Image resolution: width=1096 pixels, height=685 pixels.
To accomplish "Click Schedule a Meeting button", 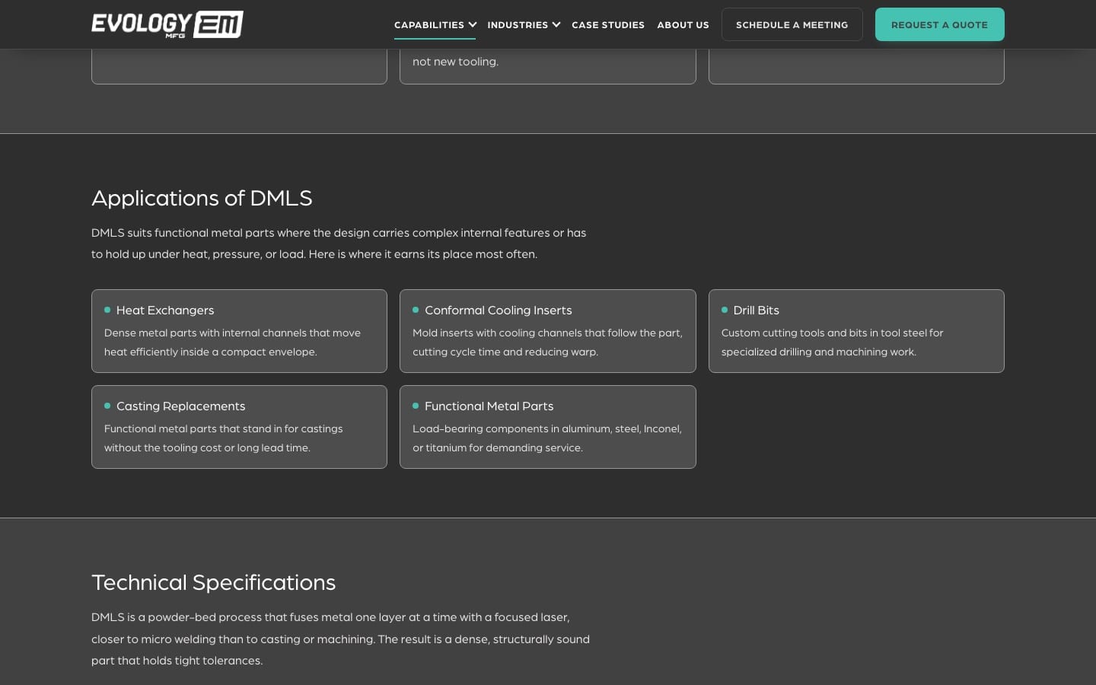I will pyautogui.click(x=792, y=24).
